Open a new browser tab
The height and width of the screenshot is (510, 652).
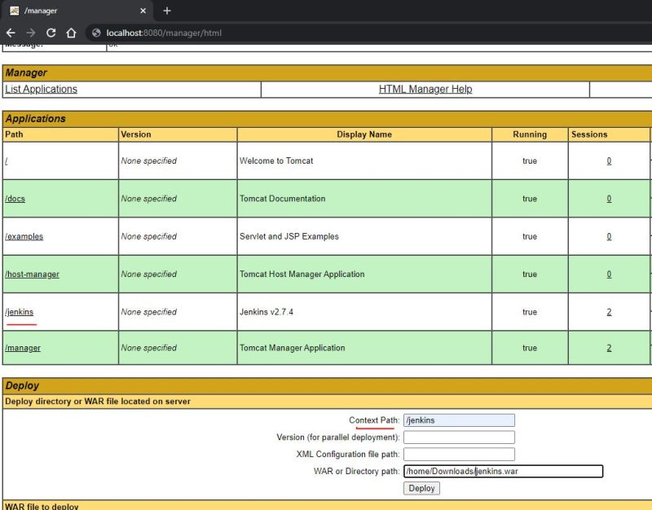[166, 11]
